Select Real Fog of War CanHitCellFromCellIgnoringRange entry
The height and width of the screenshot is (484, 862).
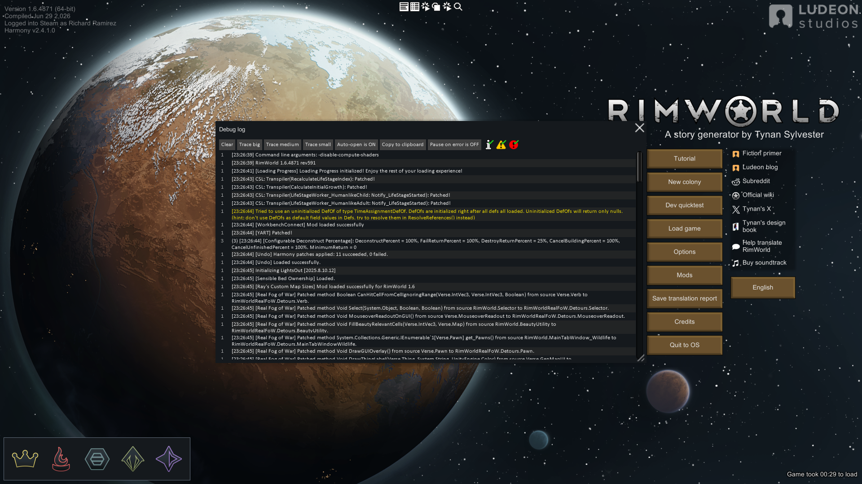[427, 298]
